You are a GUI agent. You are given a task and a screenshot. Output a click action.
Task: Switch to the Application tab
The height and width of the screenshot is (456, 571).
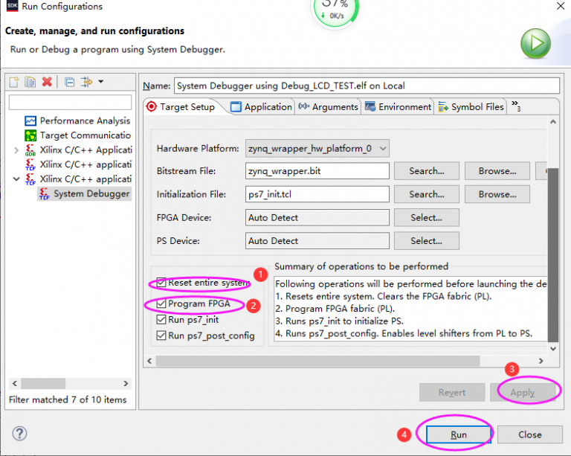pos(261,107)
